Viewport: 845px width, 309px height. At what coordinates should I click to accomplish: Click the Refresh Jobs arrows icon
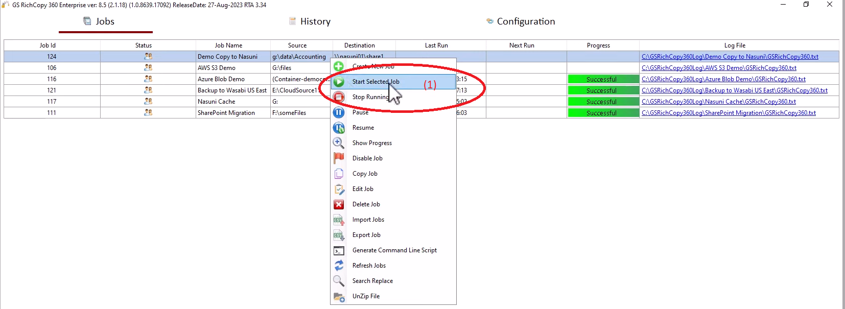339,266
